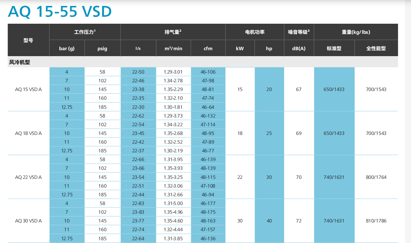Click model name "AQ 18 VSD A"
Screen dimensions: 411x243
(x=28, y=134)
